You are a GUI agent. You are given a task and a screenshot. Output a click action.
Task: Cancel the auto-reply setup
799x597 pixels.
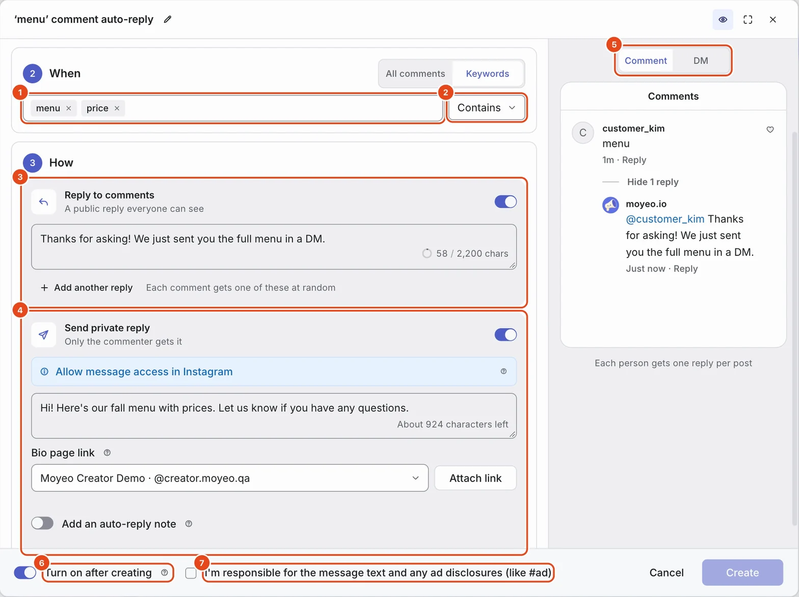pos(667,573)
